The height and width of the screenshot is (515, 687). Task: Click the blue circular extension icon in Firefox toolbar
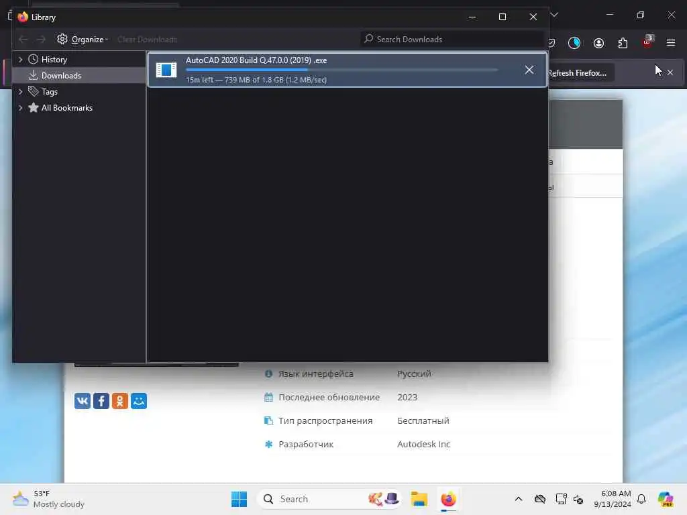(574, 43)
